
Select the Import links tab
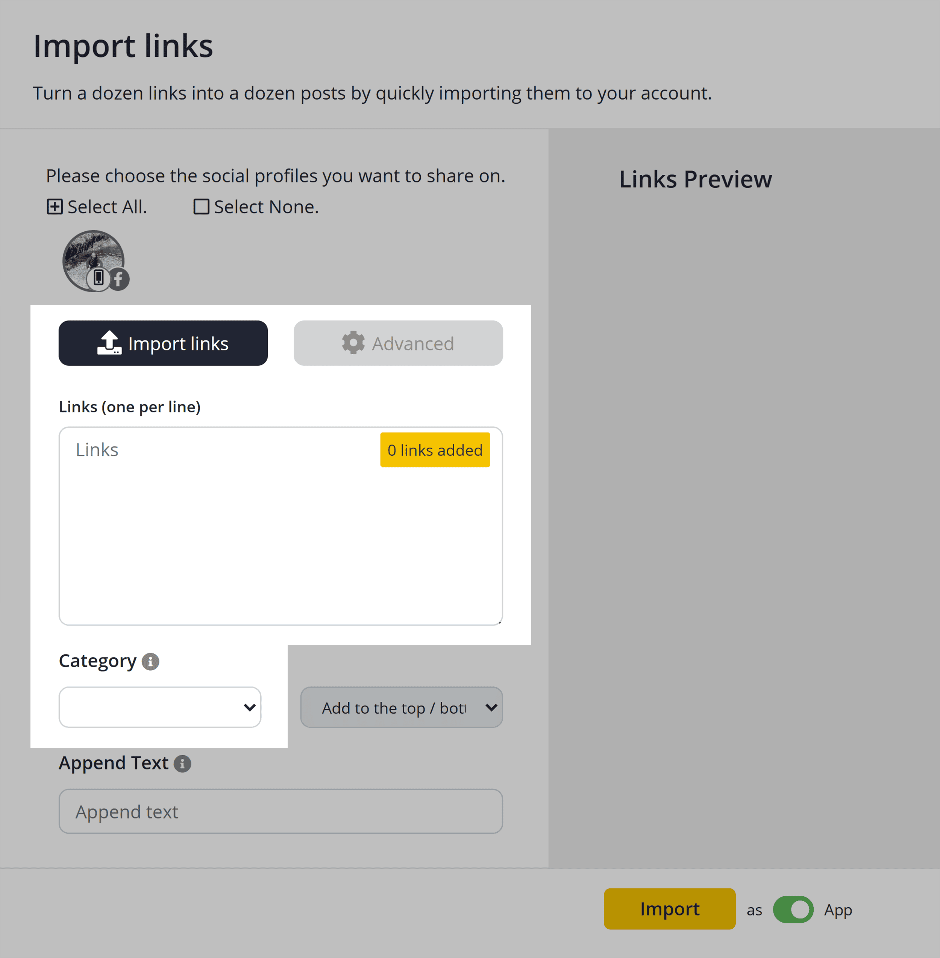coord(163,343)
